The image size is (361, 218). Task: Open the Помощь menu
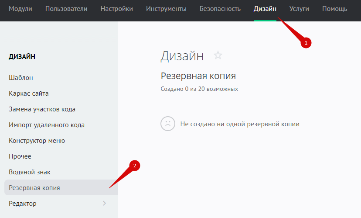[334, 9]
